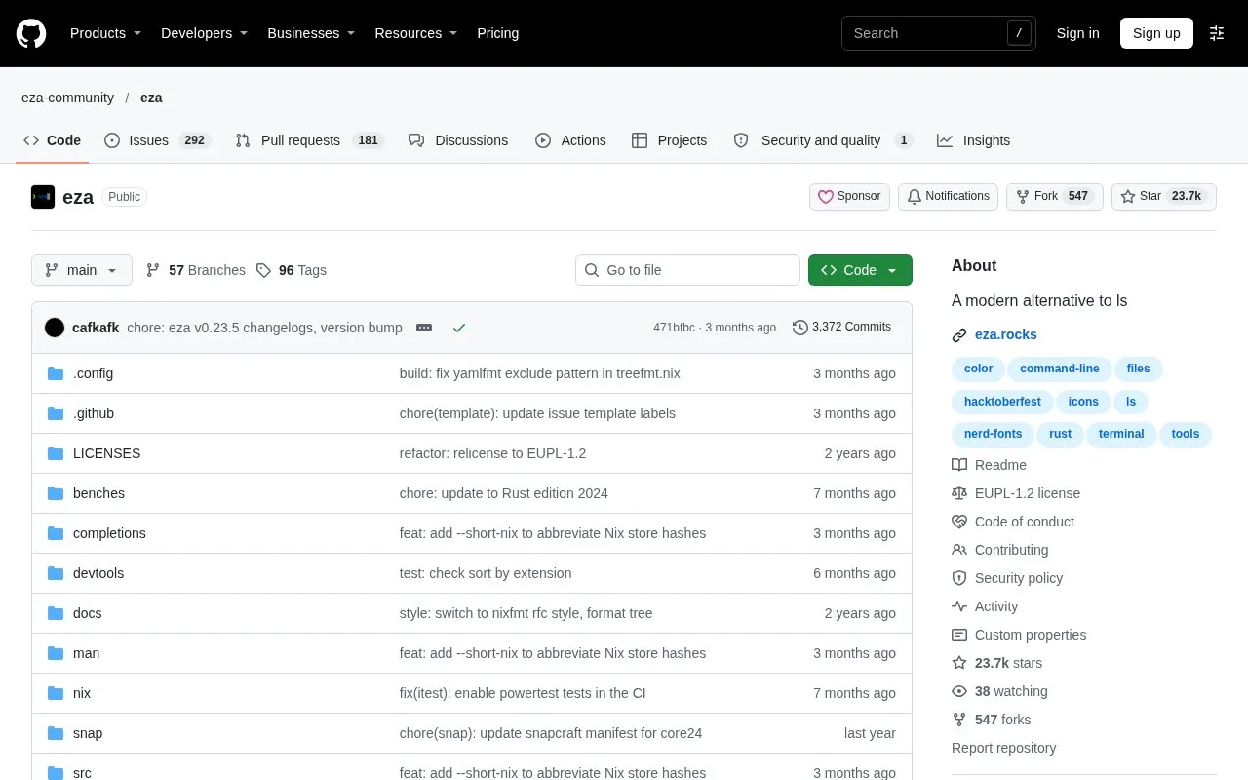The height and width of the screenshot is (780, 1248).
Task: Switch to the Discussions tab
Action: pos(458,140)
